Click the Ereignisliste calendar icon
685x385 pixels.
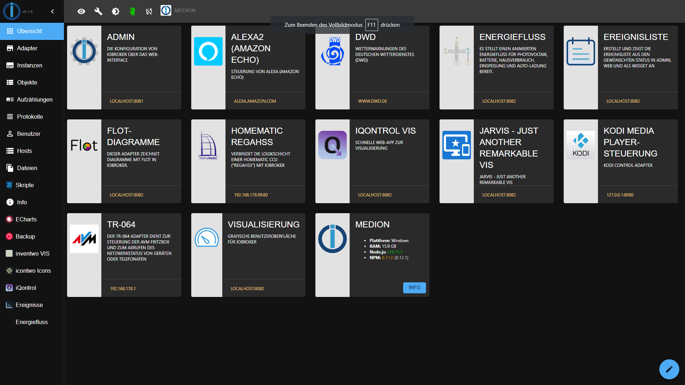[581, 51]
